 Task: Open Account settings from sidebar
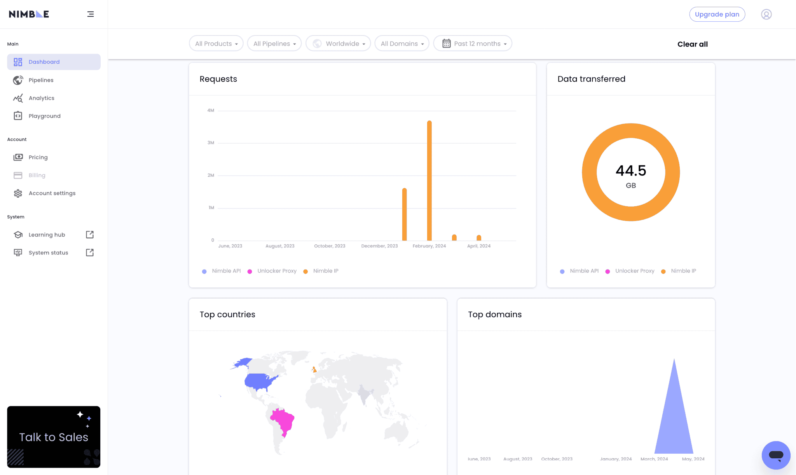[x=54, y=193]
